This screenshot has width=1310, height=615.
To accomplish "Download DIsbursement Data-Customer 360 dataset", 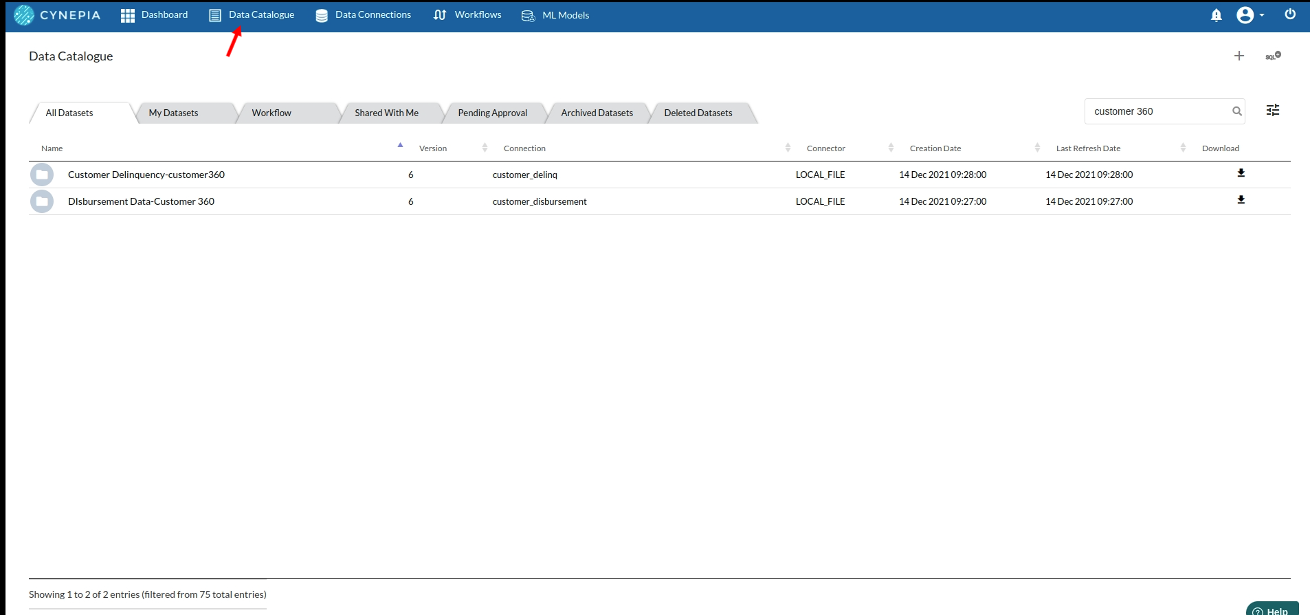I will pos(1241,200).
